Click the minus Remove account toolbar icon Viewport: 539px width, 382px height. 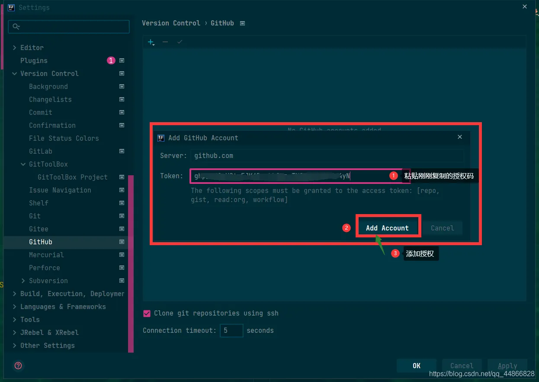[x=165, y=42]
